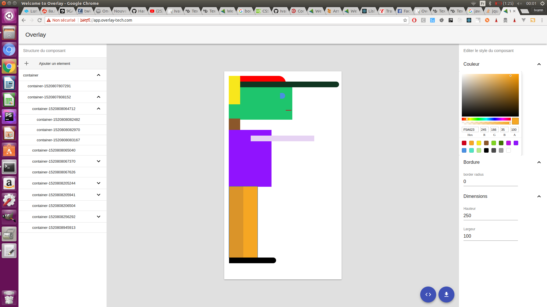Collapse the Bordure section
The image size is (547, 307).
[539, 162]
